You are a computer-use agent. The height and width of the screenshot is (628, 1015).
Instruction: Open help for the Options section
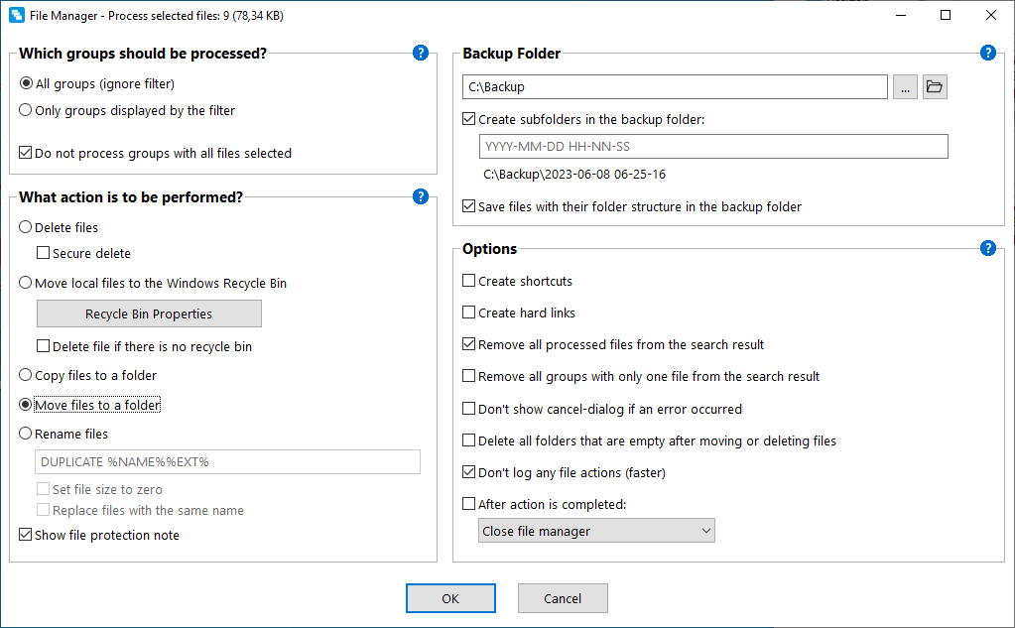[x=988, y=248]
